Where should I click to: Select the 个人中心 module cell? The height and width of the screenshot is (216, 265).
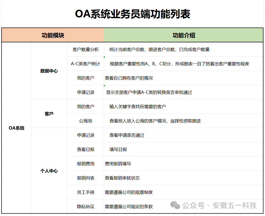pyautogui.click(x=49, y=171)
